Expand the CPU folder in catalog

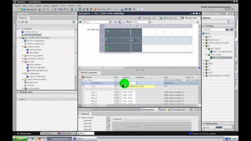click(x=204, y=37)
